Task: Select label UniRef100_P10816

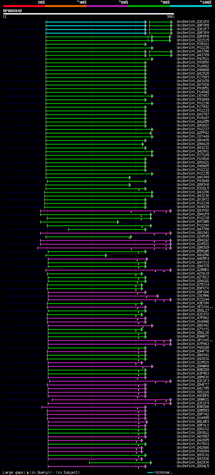Action: tap(193, 159)
